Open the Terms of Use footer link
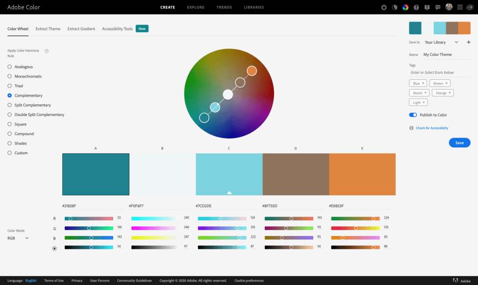Viewport: 478px width, 285px height. tap(54, 281)
